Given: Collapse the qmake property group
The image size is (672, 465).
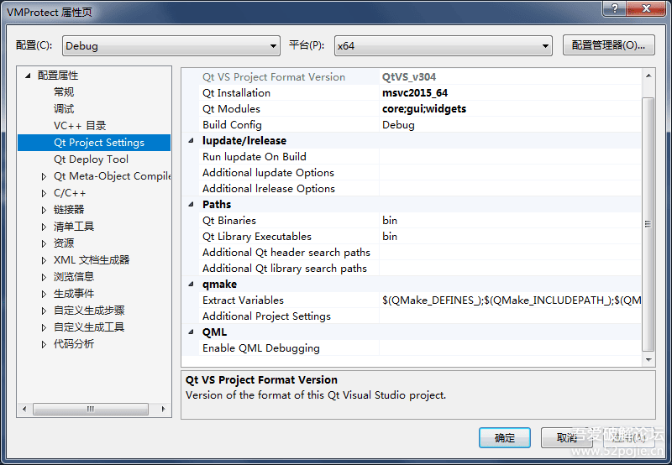Looking at the screenshot, I should point(192,284).
